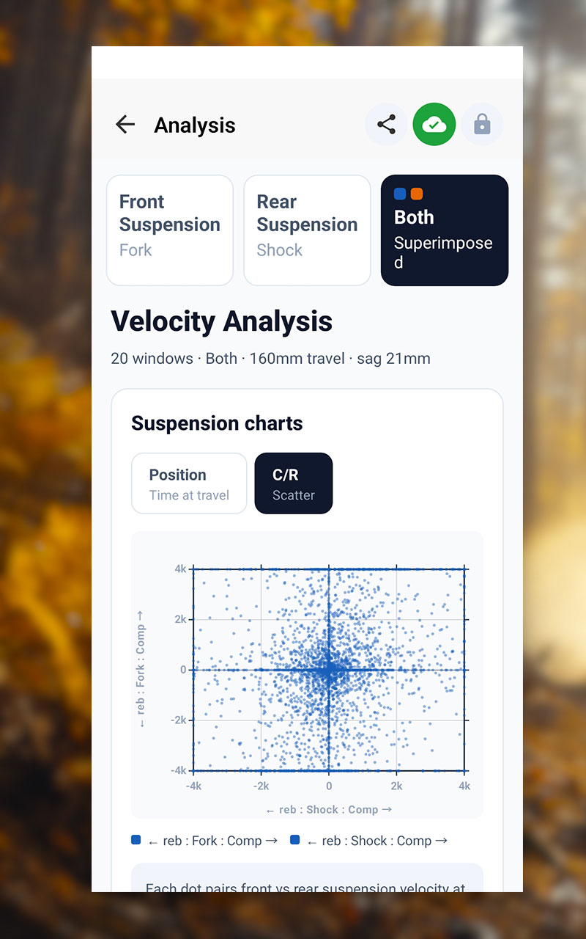This screenshot has width=586, height=939.
Task: Select the Front Suspension Fork tab
Action: (170, 230)
